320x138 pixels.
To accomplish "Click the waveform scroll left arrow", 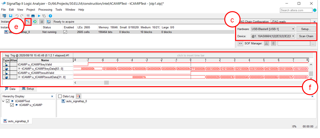I will pyautogui.click(x=75, y=82).
